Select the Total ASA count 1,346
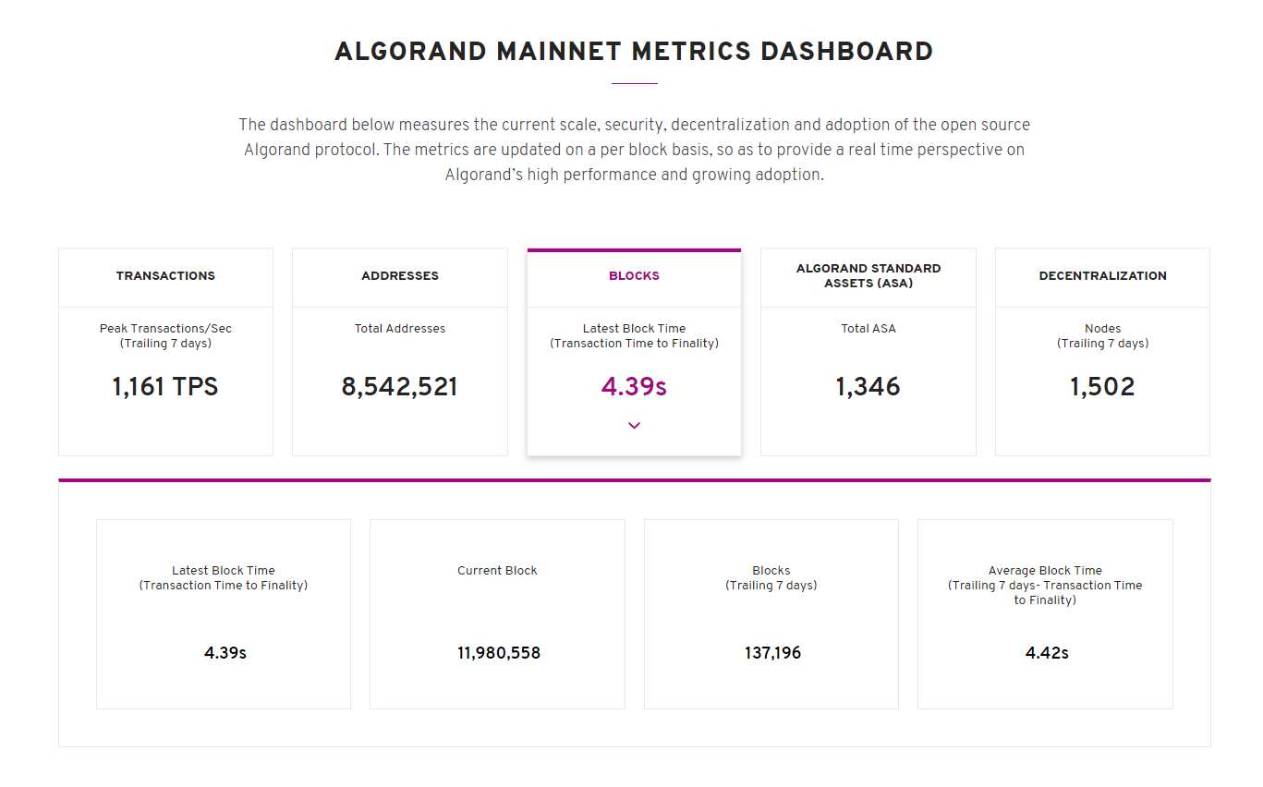The width and height of the screenshot is (1263, 787). 868,387
